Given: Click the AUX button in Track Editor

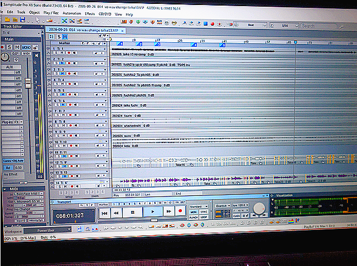Looking at the screenshot, I should 11,67.
